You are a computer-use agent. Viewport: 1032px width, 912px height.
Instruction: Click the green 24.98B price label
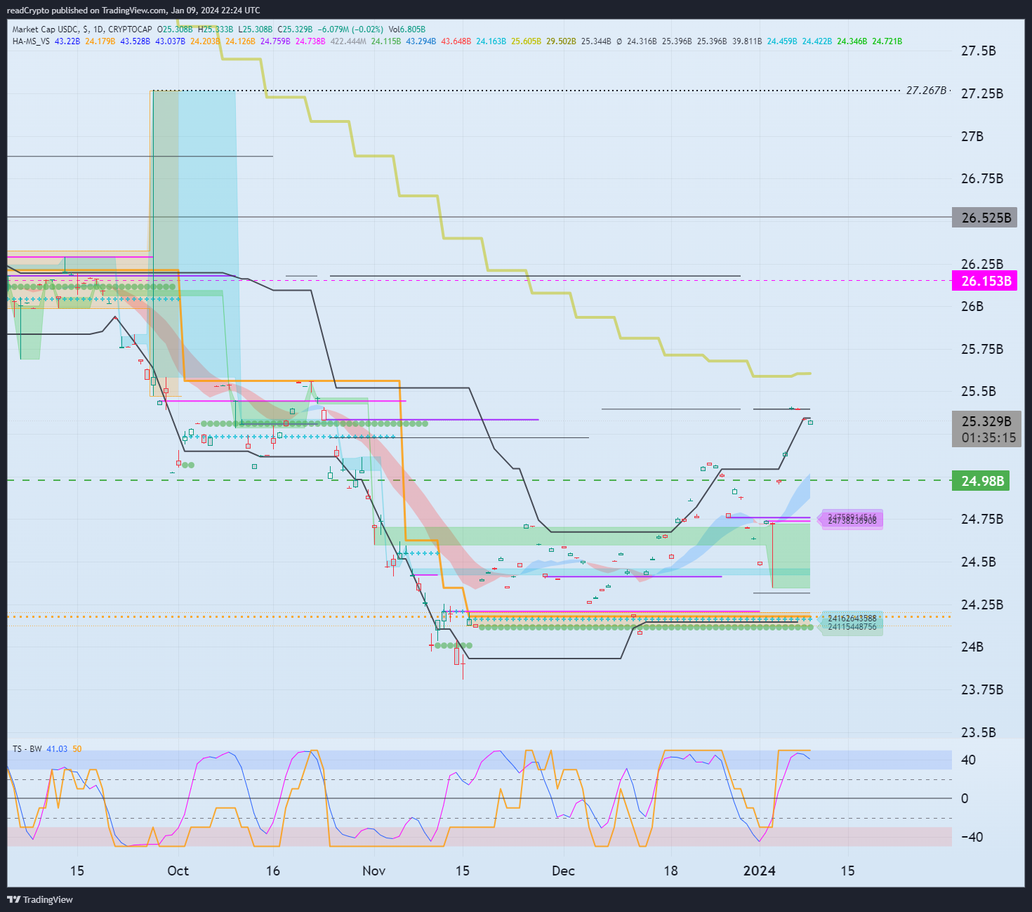tap(981, 481)
